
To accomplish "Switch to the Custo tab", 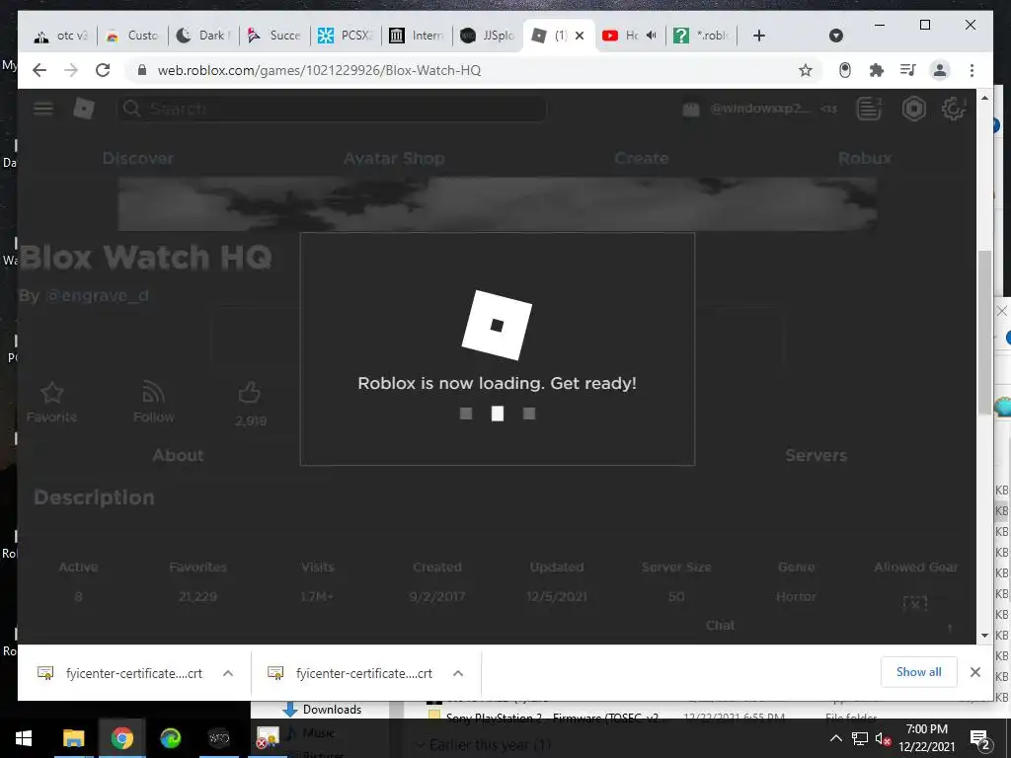I will pos(132,36).
